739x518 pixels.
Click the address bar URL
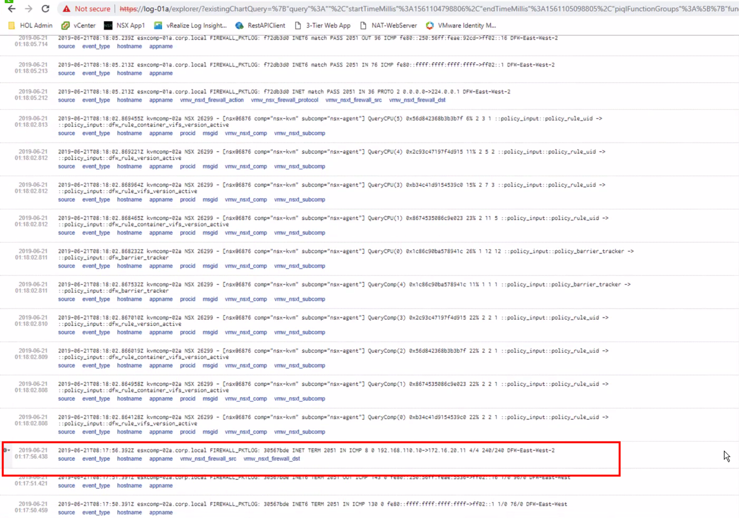tap(393, 9)
